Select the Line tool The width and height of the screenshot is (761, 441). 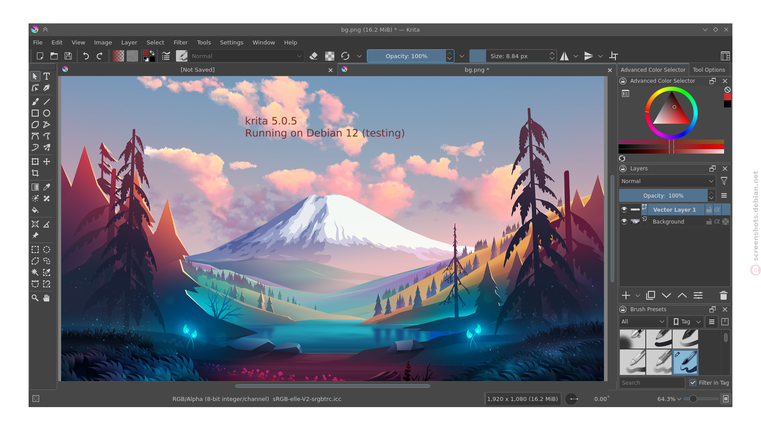tap(47, 102)
